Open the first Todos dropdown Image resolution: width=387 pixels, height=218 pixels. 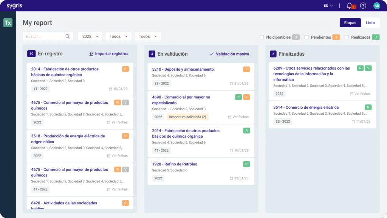[118, 36]
